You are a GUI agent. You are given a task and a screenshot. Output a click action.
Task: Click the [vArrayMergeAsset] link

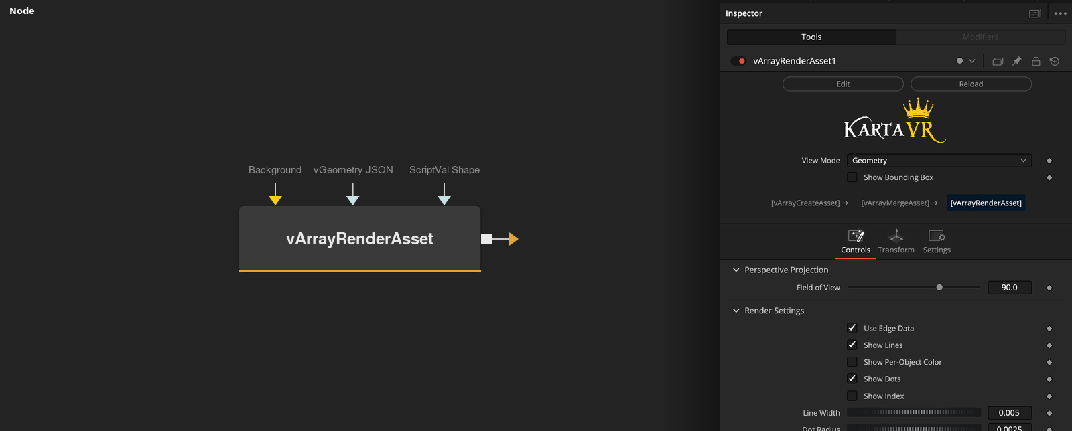(x=899, y=203)
